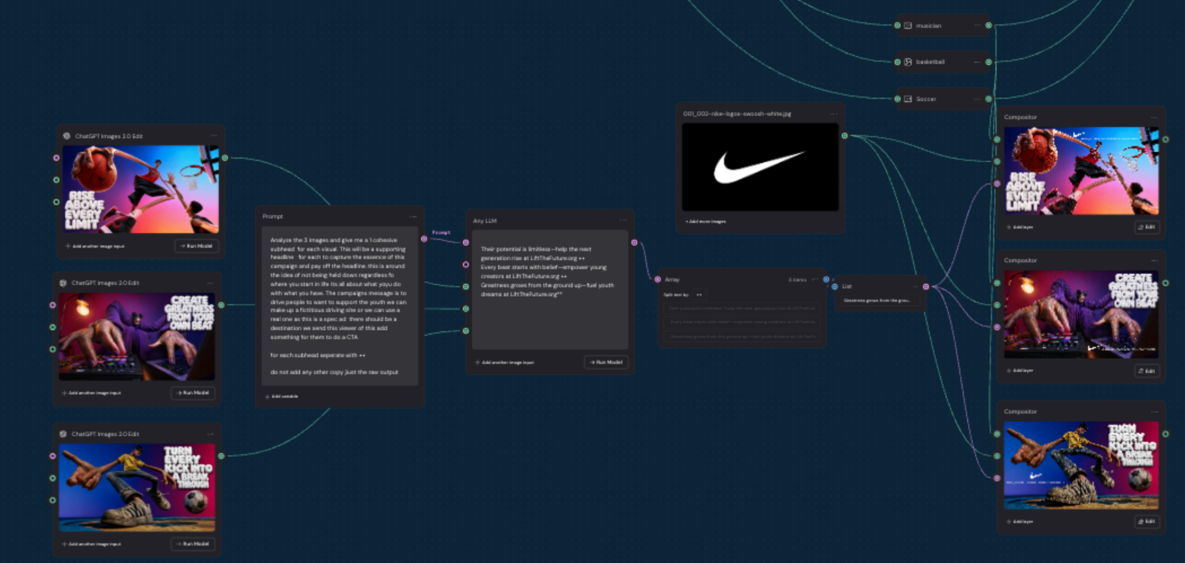Click the Prompt node text area starting 'Analyze the 3 images'
The image size is (1185, 563).
(340, 306)
